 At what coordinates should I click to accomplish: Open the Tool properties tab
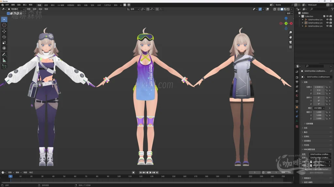point(297,72)
